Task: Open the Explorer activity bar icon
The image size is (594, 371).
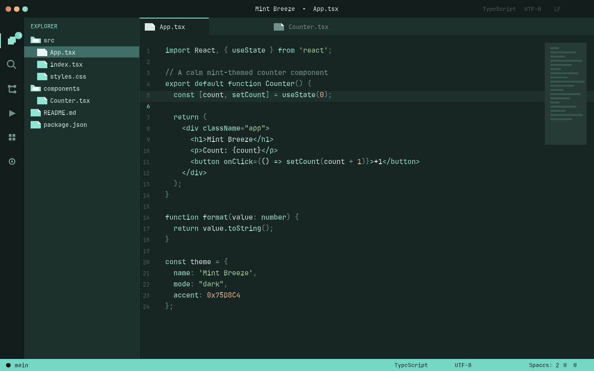Action: click(x=12, y=41)
